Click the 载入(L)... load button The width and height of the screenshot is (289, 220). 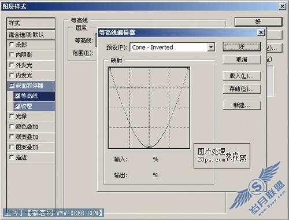(242, 76)
